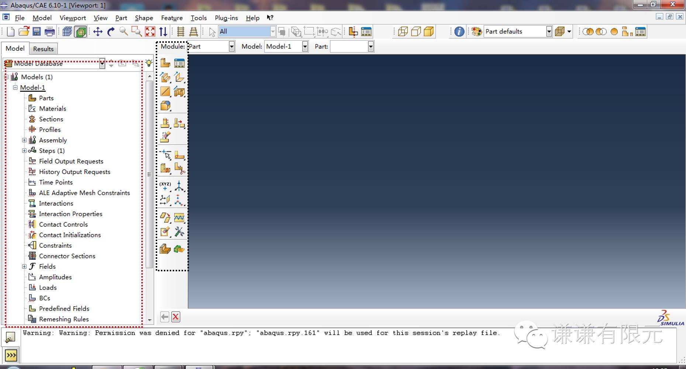Open the Part Manager
686x369 pixels.
(179, 63)
